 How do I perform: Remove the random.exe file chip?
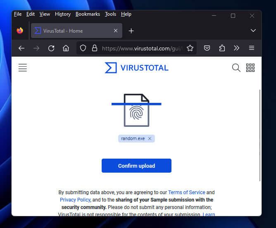[150, 139]
